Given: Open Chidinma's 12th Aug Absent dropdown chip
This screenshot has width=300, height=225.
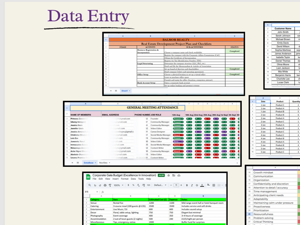Looking at the screenshot, I should 178,135.
